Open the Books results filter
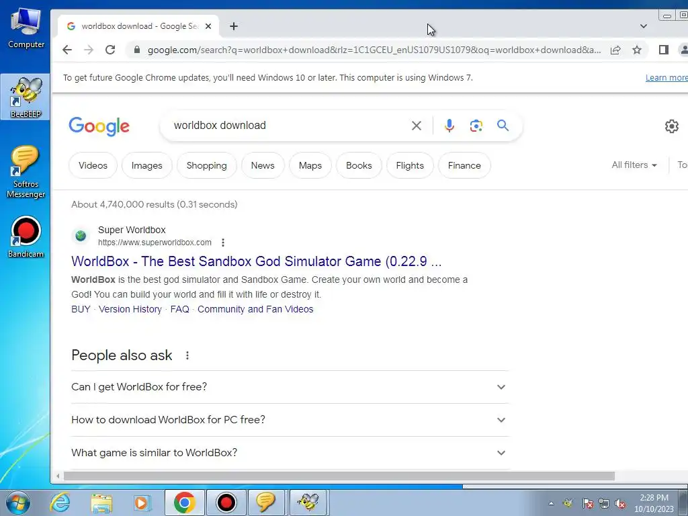688x516 pixels. (x=359, y=165)
